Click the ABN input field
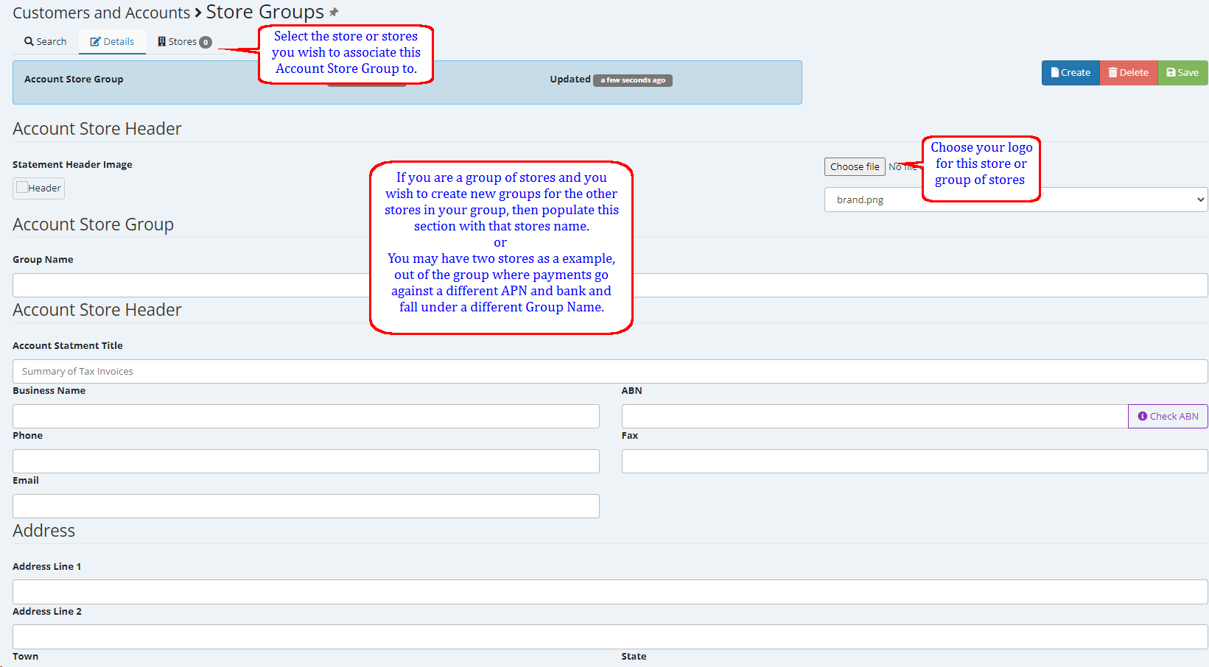This screenshot has height=667, width=1209. [875, 417]
